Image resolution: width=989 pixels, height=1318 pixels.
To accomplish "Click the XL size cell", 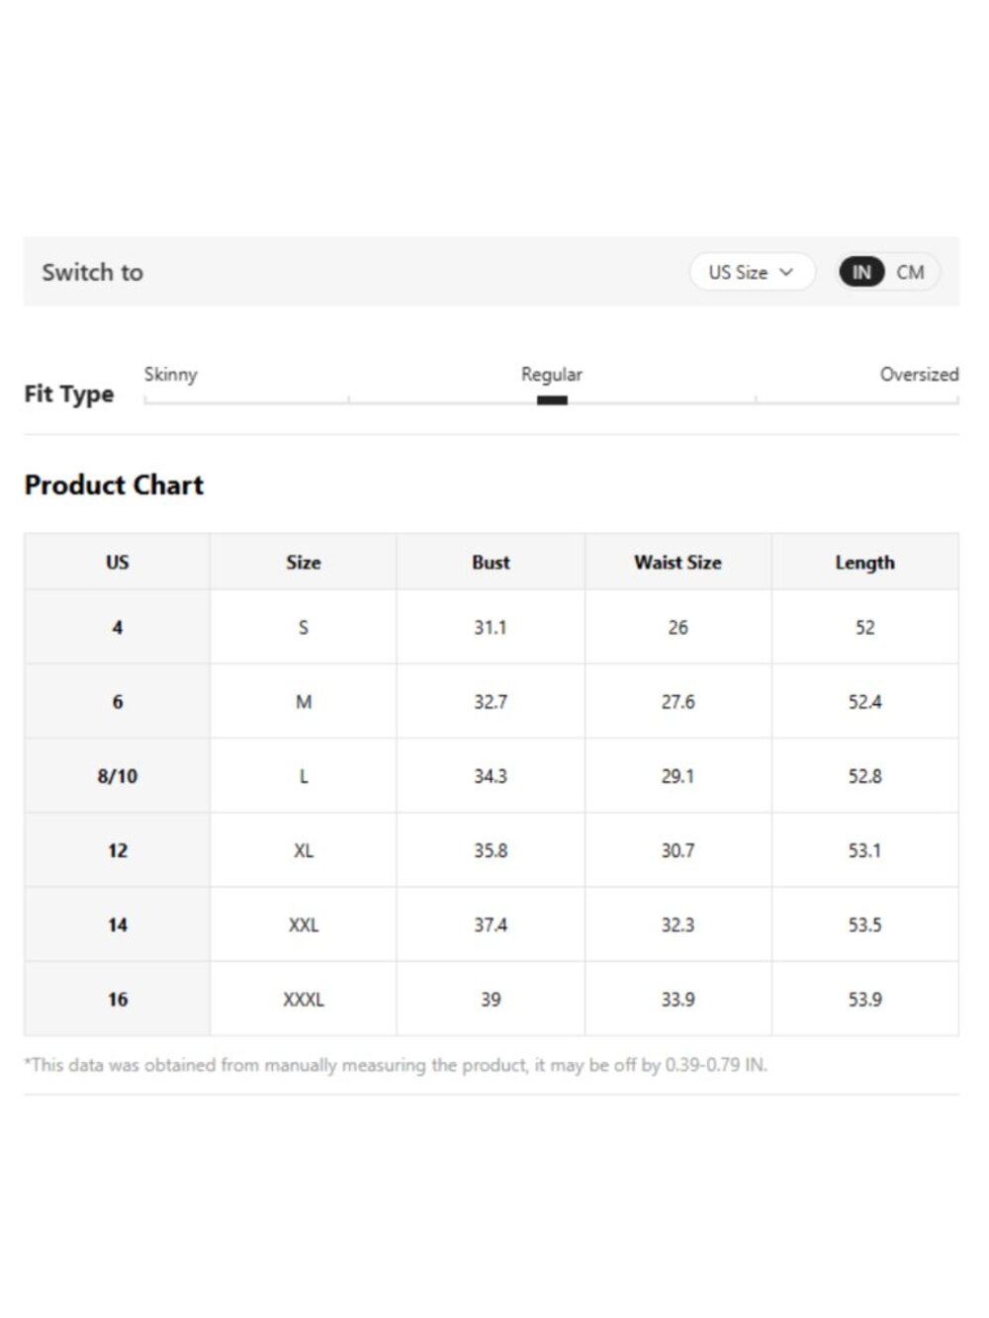I will coord(304,850).
